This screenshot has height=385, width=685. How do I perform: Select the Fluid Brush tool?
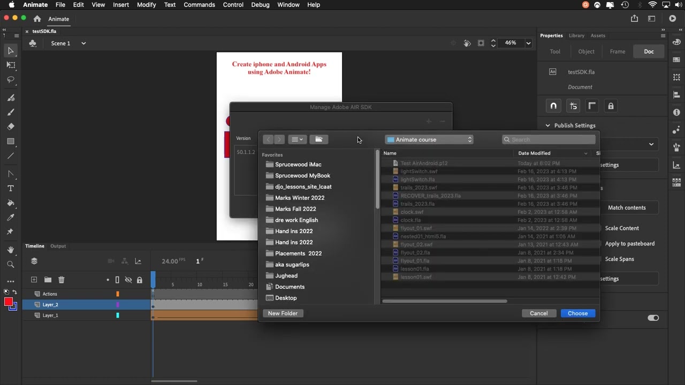[x=11, y=98]
